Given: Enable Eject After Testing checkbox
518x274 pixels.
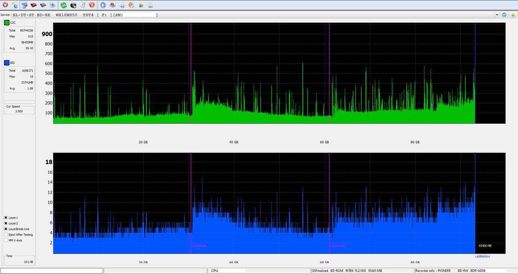Looking at the screenshot, I should [x=6, y=234].
